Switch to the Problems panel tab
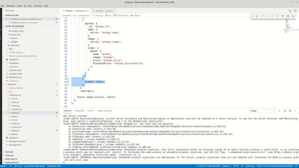Viewport: 299px width, 168px height. [x=79, y=111]
